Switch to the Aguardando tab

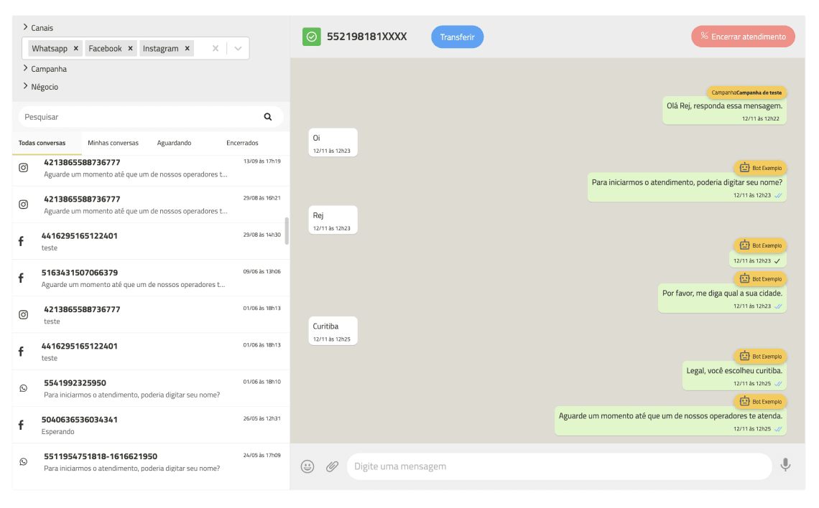click(174, 143)
